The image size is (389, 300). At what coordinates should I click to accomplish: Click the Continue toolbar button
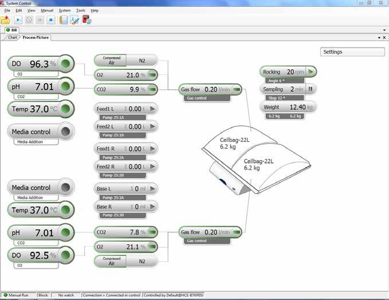(40, 20)
